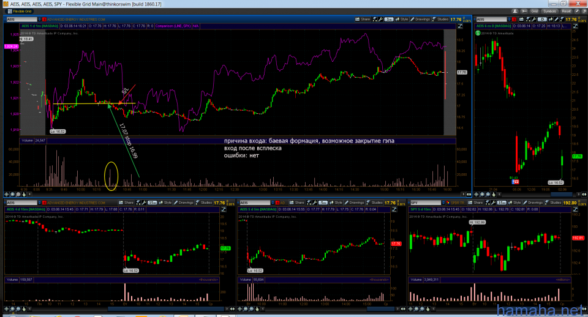This screenshot has width=588, height=317.
Task: Click the red symbol-link box on AEIS 5m chart
Action: coord(277,203)
